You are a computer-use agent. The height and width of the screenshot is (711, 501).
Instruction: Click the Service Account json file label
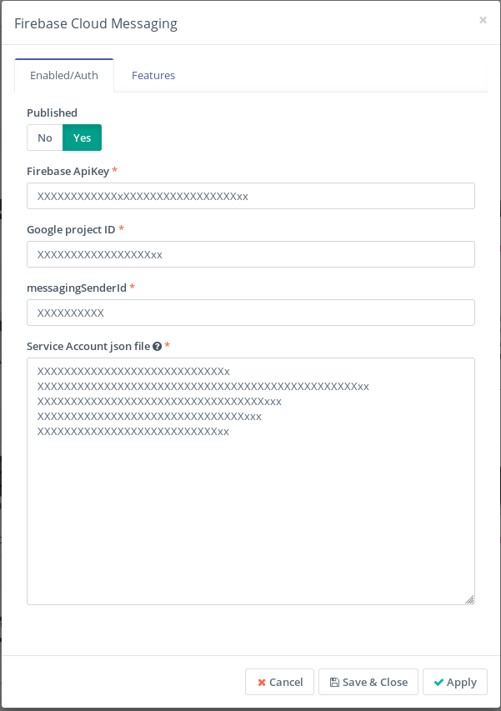tap(88, 347)
